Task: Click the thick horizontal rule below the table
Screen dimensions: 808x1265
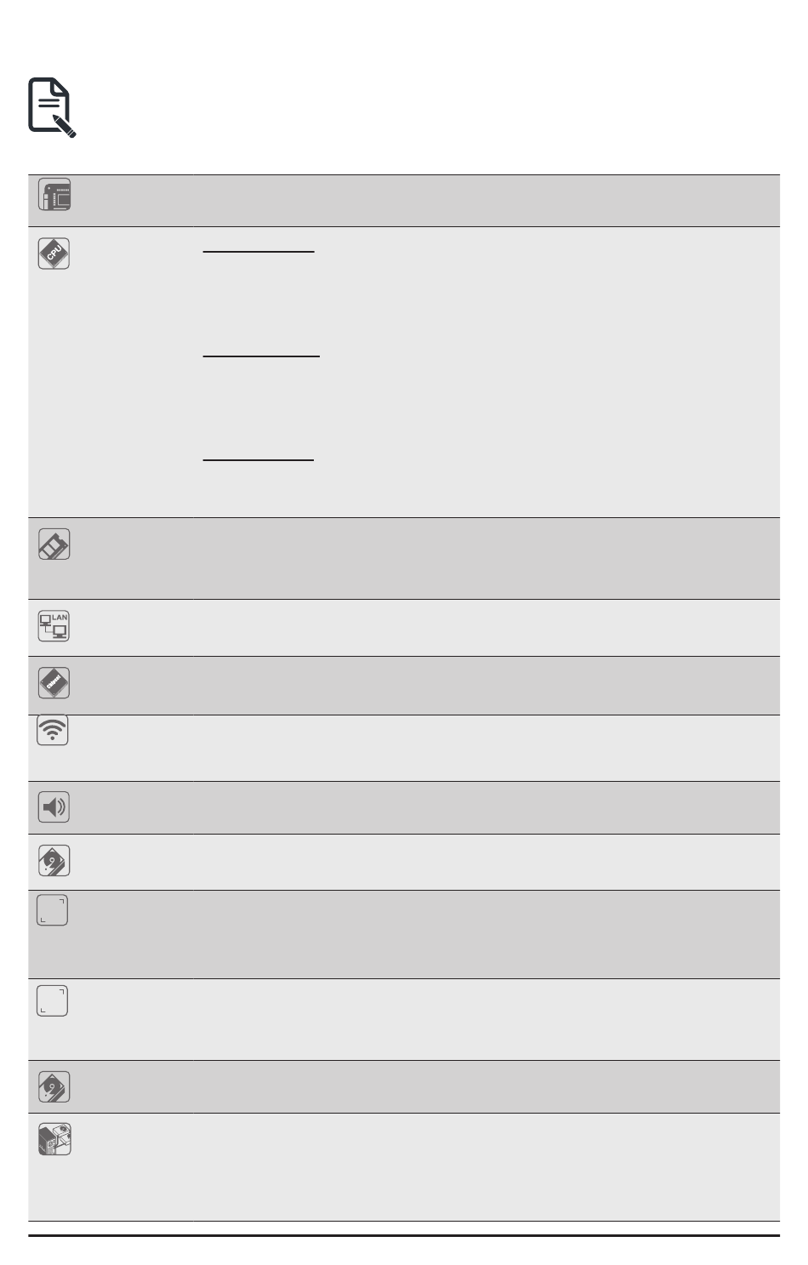Action: click(x=404, y=1235)
